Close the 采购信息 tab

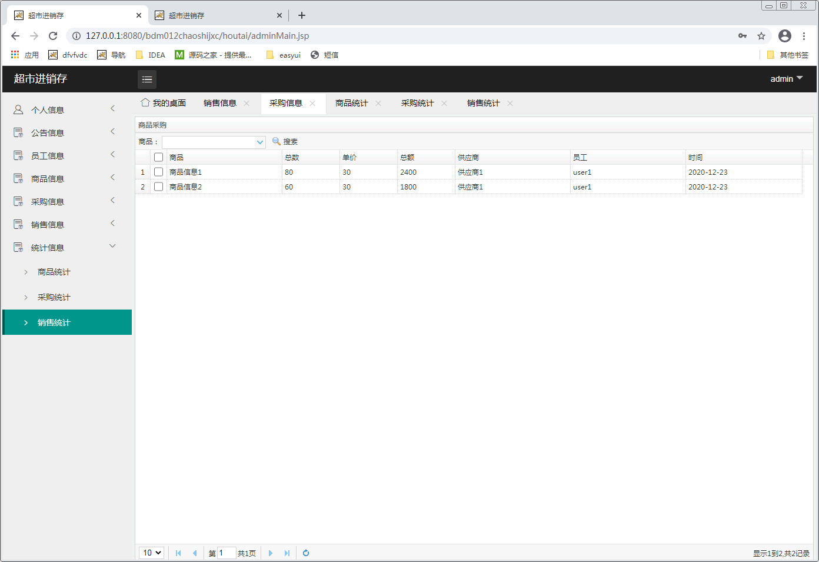click(312, 104)
